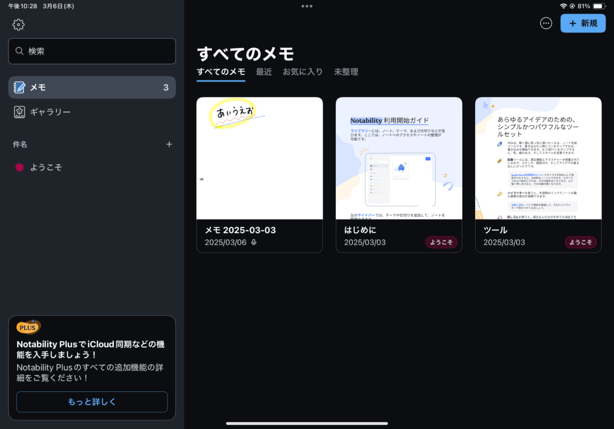
Task: Tap the three-dot multitasking control at top
Action: [307, 6]
